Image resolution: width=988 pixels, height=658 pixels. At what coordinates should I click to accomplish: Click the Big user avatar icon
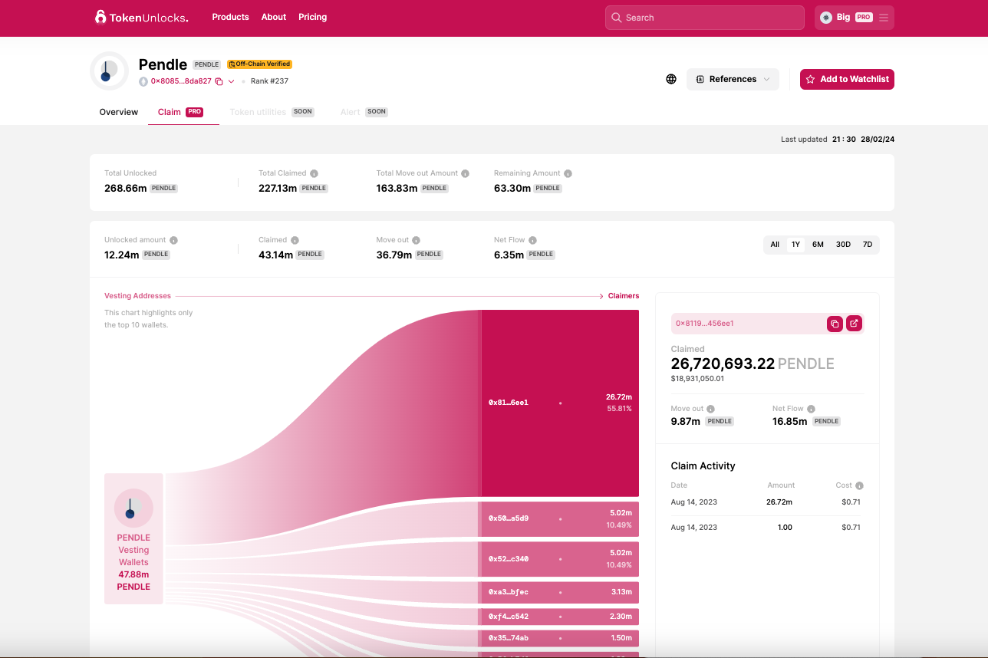tap(826, 18)
